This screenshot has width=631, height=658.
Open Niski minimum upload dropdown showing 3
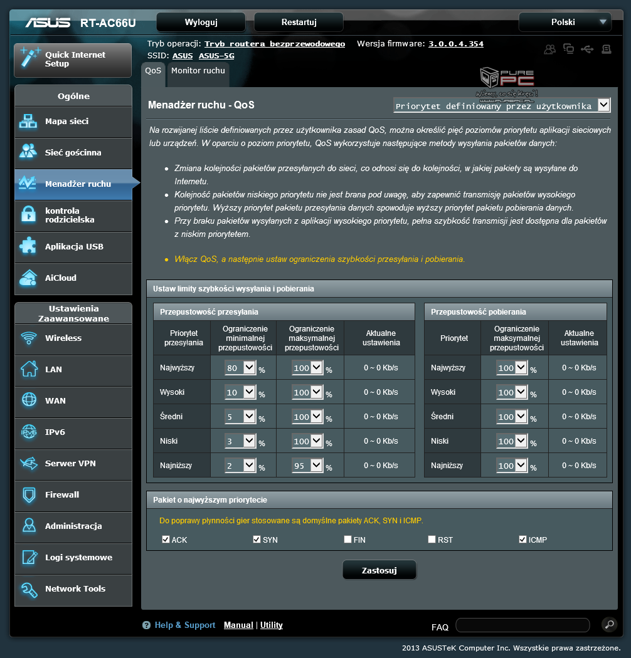click(x=240, y=441)
